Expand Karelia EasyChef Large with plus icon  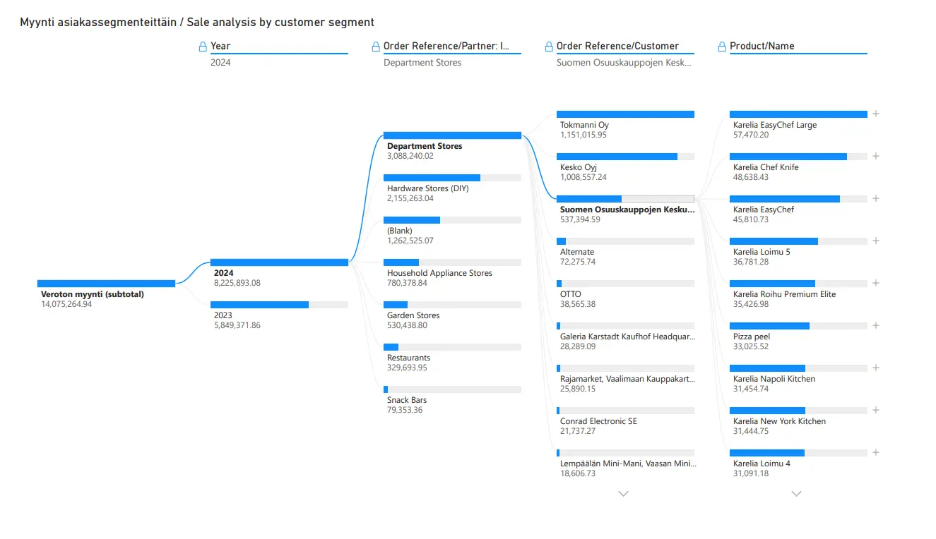click(876, 114)
